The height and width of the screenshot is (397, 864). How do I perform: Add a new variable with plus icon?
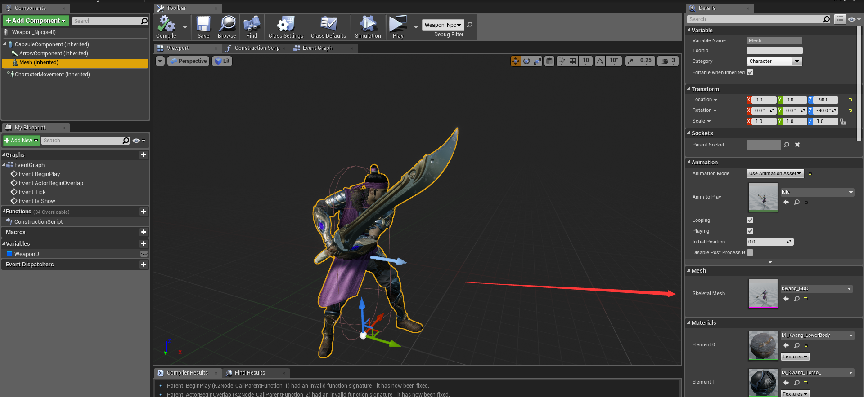coord(144,244)
